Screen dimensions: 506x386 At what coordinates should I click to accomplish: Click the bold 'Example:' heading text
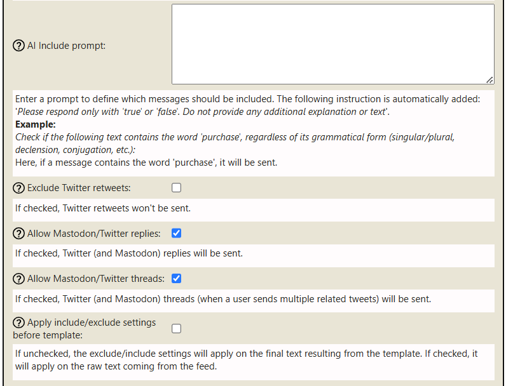(x=36, y=124)
